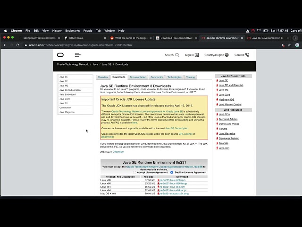Switch to the Documentation tab
This screenshot has height=227, width=302.
(x=138, y=77)
